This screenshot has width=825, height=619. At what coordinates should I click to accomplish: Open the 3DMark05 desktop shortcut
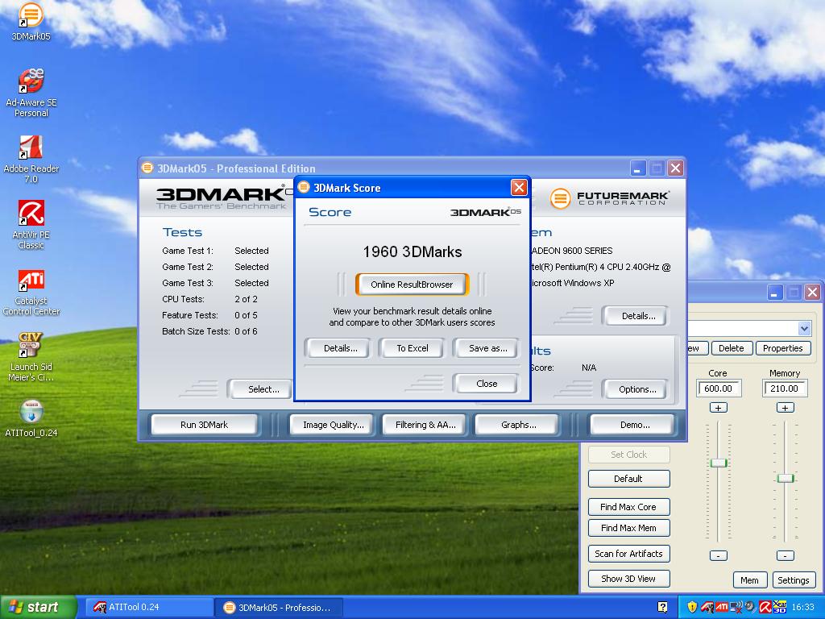tap(31, 21)
